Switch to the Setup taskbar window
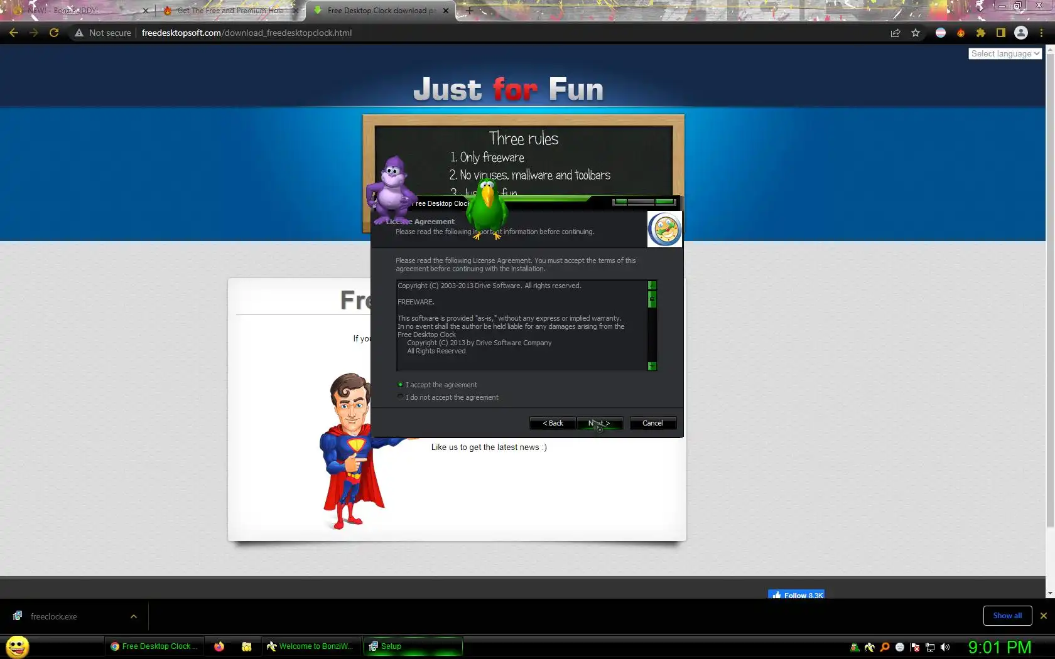 [413, 646]
